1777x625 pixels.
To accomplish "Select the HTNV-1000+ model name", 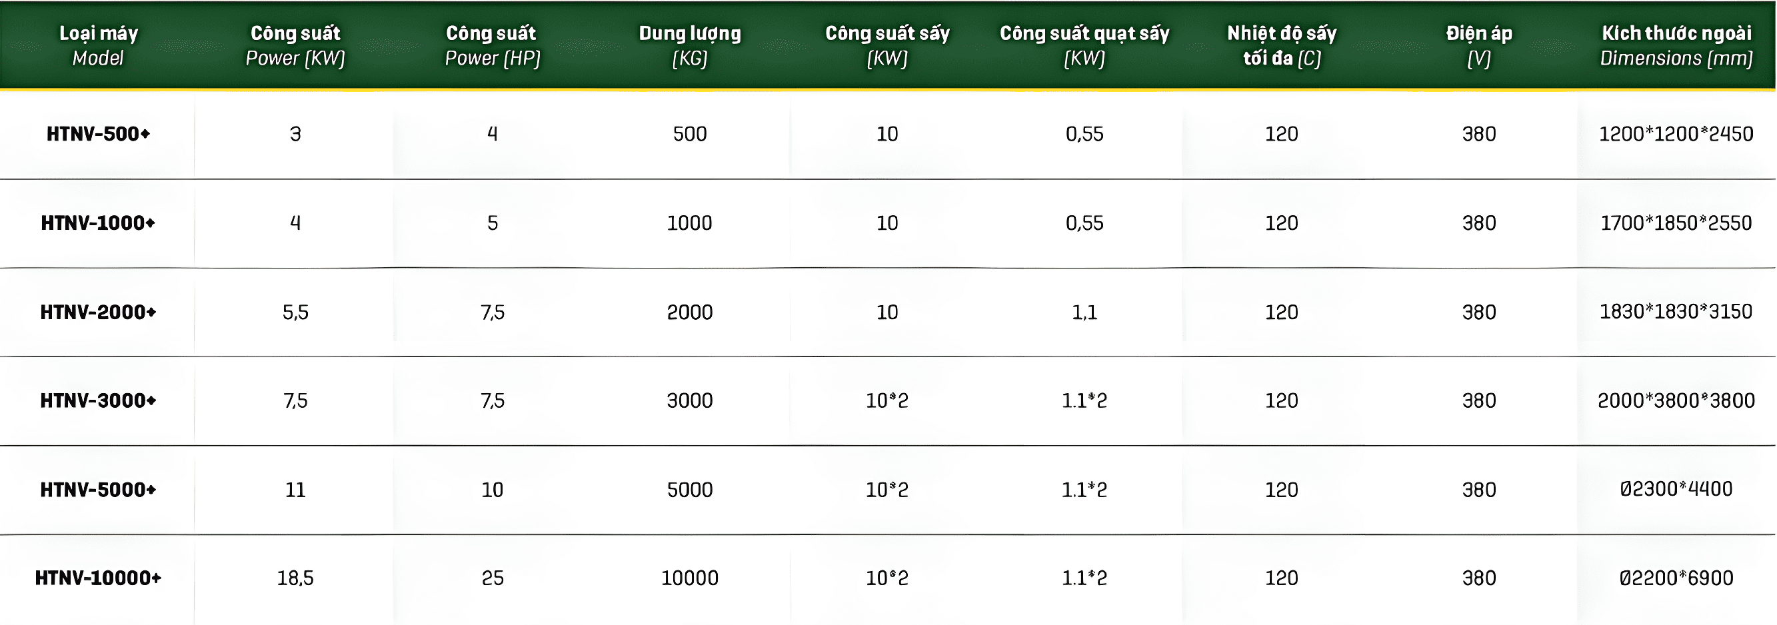I will [98, 223].
